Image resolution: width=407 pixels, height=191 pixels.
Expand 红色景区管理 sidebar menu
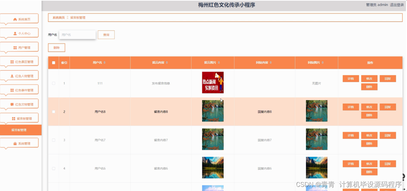pos(19,61)
